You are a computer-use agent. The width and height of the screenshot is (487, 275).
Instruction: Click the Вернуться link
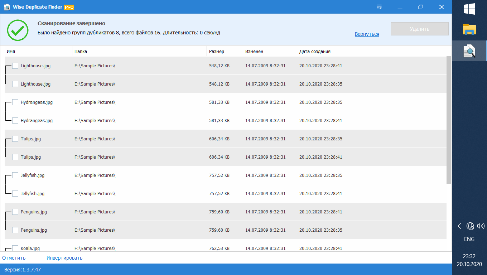click(x=367, y=34)
